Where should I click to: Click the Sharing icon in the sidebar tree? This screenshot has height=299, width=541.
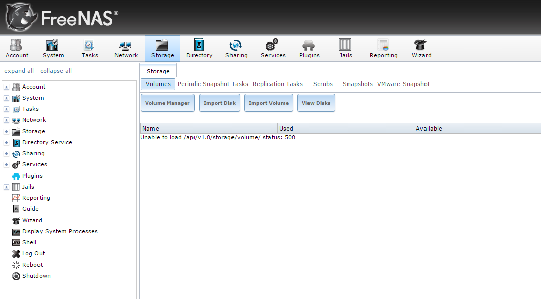tap(16, 154)
